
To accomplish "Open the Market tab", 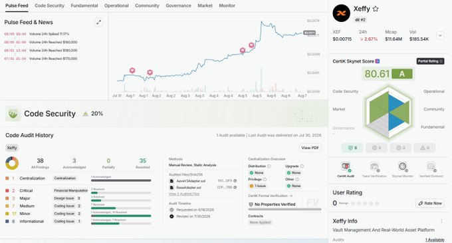I will (205, 5).
